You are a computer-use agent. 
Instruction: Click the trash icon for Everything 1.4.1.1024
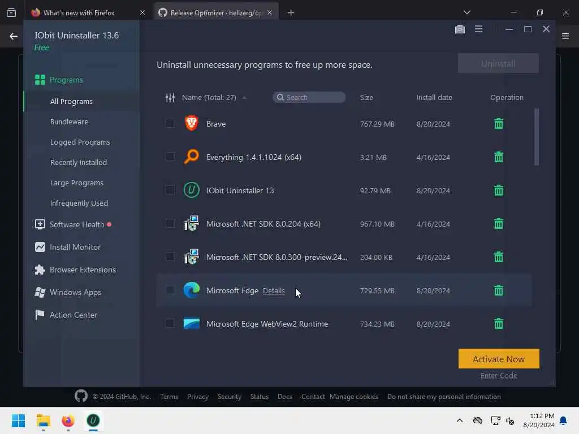tap(499, 157)
